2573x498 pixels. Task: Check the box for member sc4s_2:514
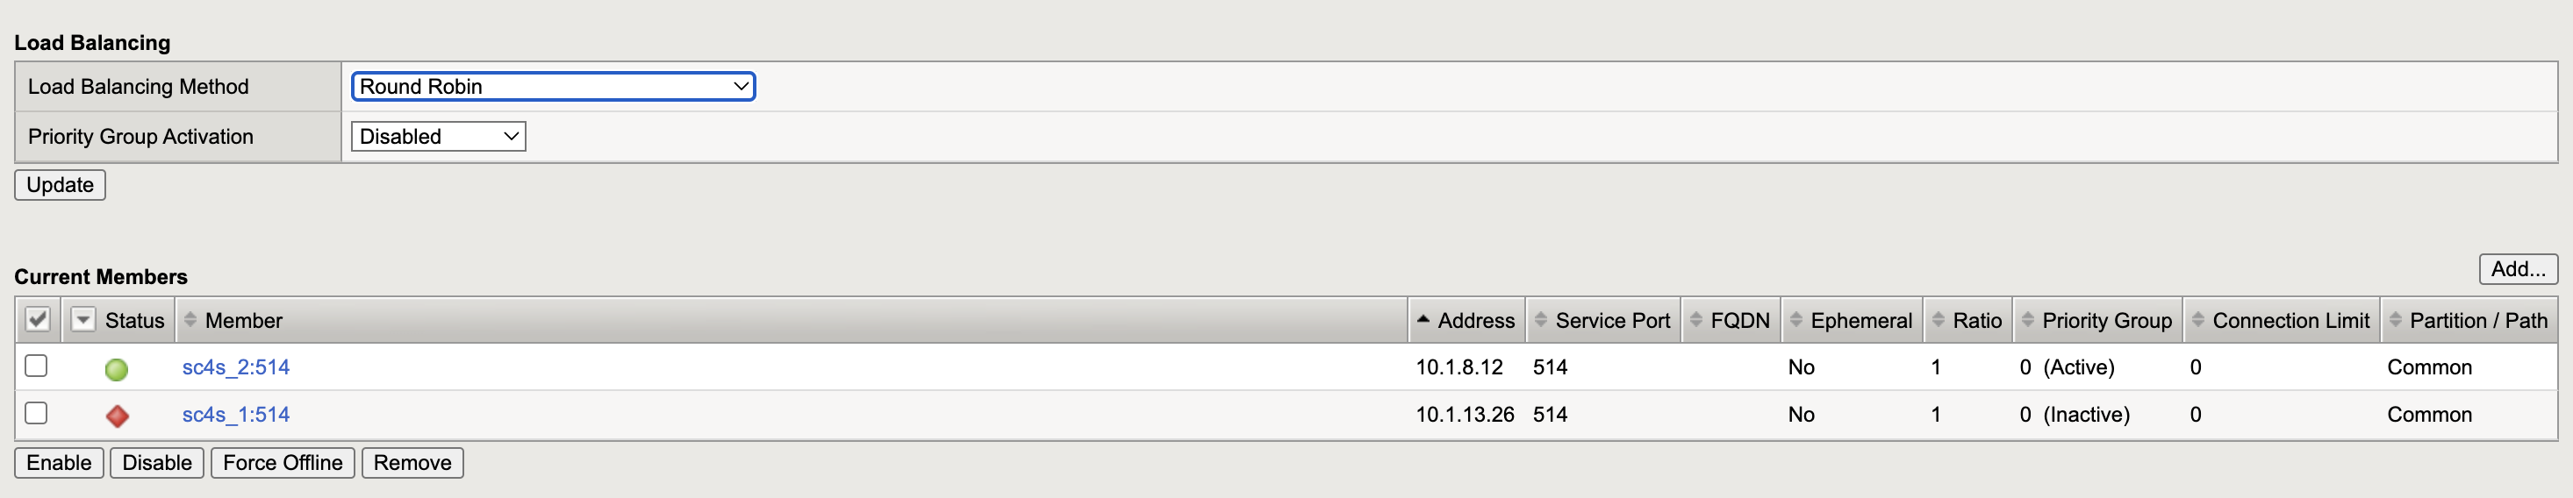37,366
